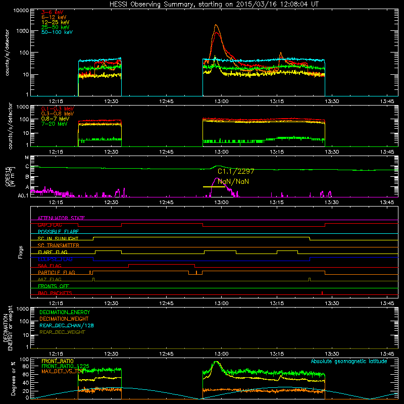Click the orange PARTICLE_FLAG label
The width and height of the screenshot is (404, 404).
pos(57,272)
